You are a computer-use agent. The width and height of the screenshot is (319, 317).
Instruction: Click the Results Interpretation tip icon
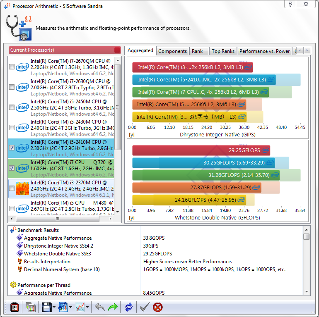click(20, 261)
